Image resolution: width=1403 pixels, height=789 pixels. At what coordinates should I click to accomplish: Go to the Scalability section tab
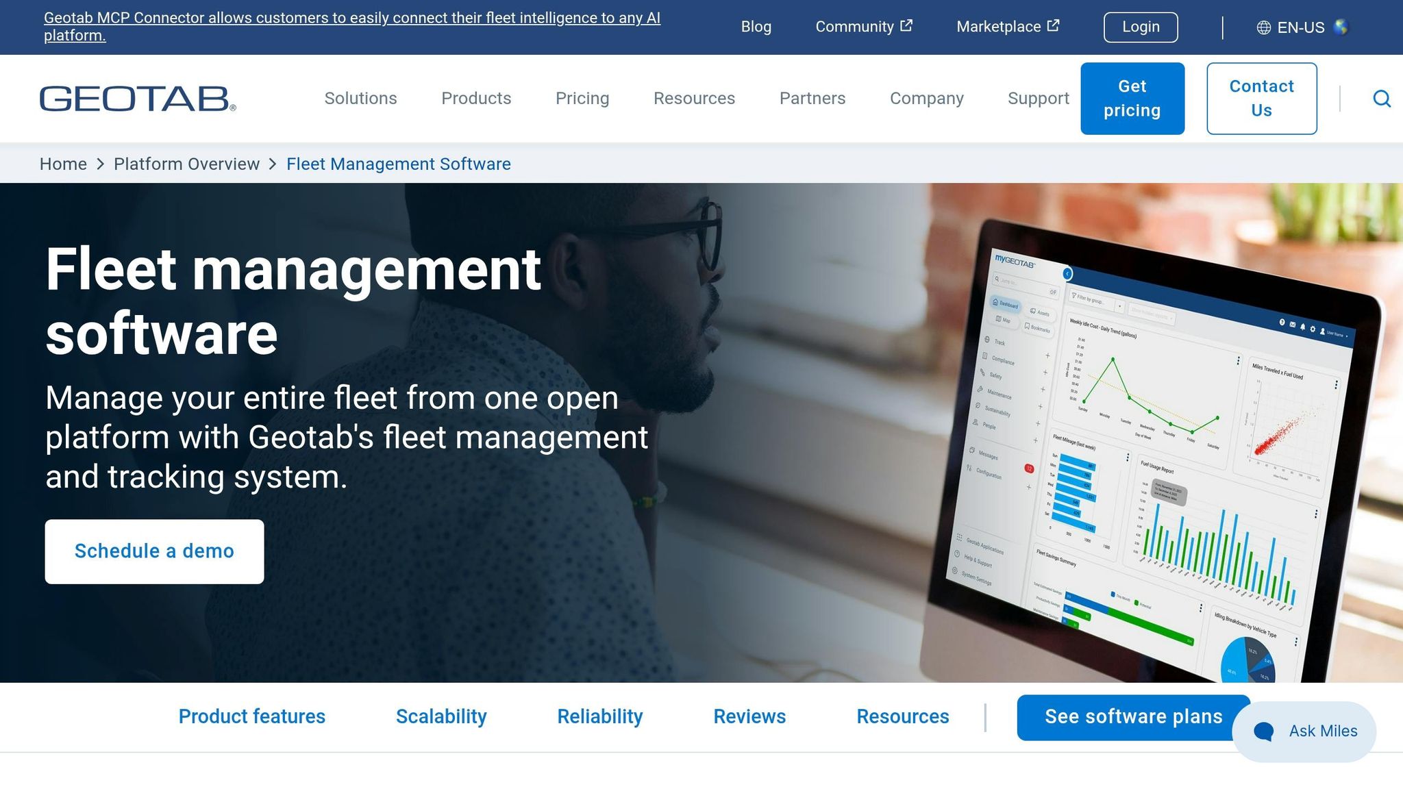click(441, 716)
